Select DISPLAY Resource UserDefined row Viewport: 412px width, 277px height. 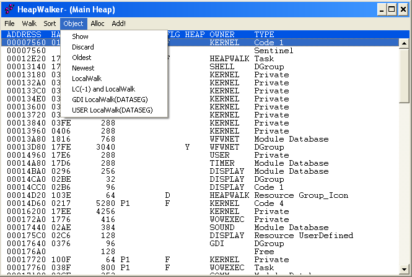(x=200, y=236)
